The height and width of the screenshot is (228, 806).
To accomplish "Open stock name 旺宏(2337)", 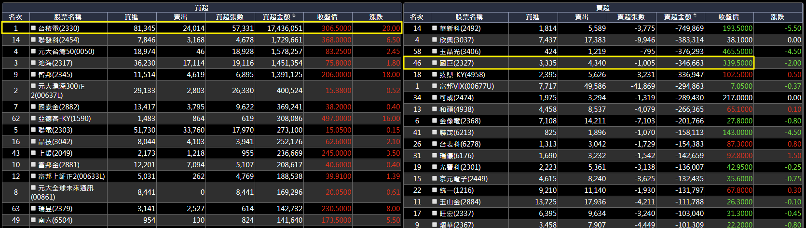I will coord(456,214).
